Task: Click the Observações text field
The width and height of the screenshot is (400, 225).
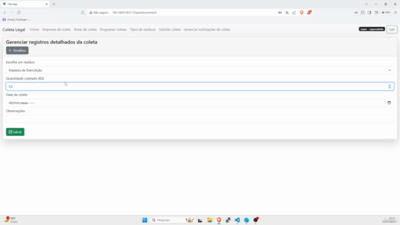Action: 200,119
